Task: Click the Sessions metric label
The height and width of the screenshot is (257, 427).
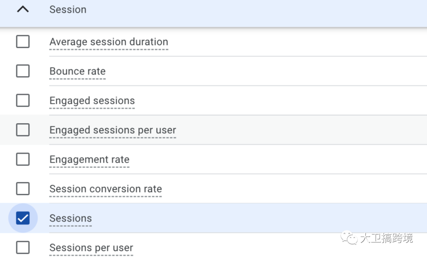Action: pos(70,218)
